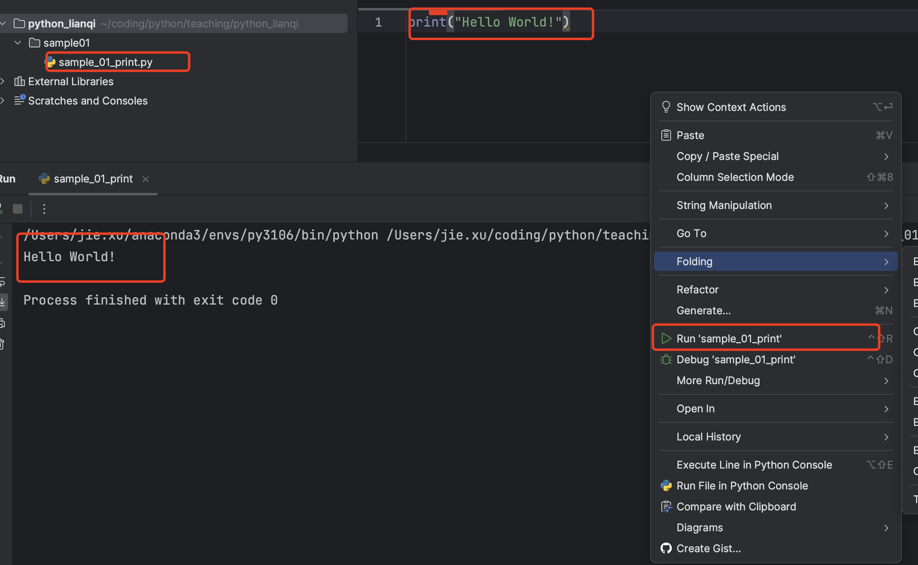918x565 pixels.
Task: Click the Python file icon for sample_01_print.py
Action: coord(51,62)
